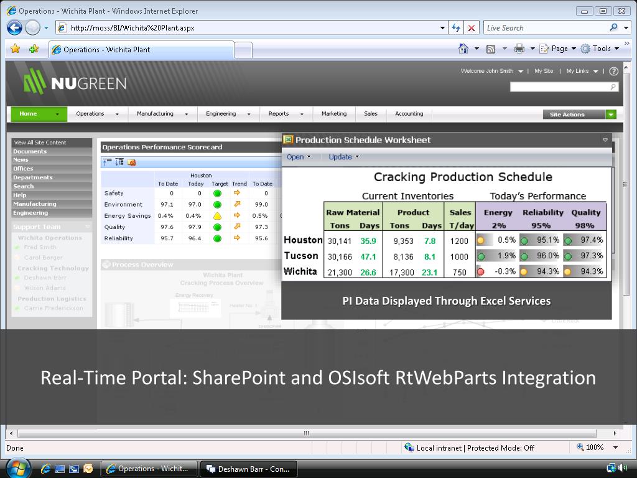Refresh the page using the Refresh icon
The width and height of the screenshot is (637, 478).
(456, 27)
